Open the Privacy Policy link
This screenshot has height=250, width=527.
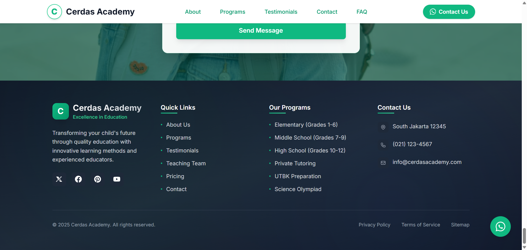point(374,225)
